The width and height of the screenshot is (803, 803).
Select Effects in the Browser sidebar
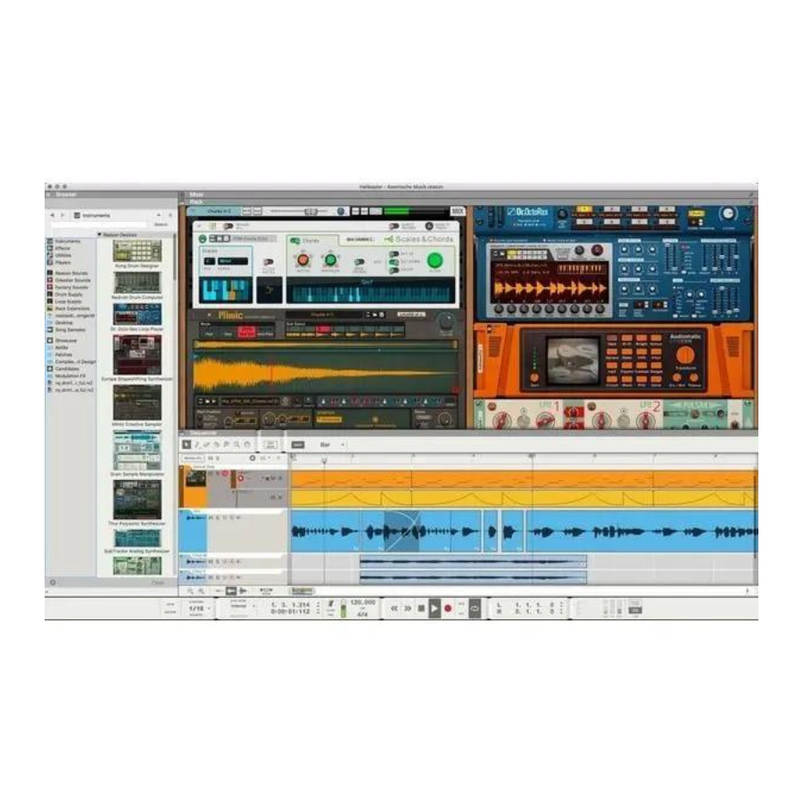(63, 248)
